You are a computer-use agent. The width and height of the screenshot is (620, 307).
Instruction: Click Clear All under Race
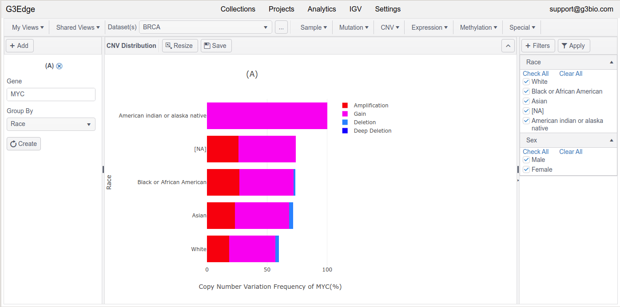pos(571,74)
